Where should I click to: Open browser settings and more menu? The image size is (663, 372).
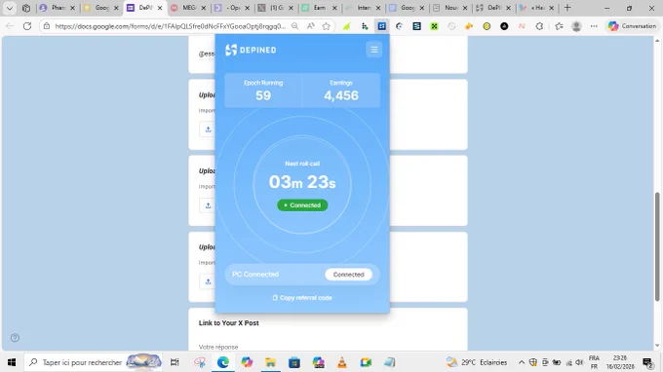click(594, 26)
